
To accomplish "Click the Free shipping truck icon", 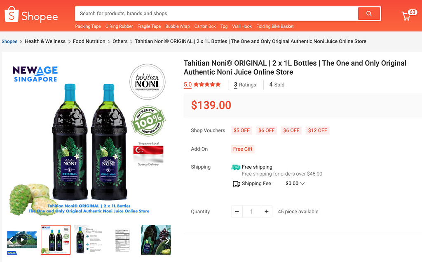I will point(236,167).
